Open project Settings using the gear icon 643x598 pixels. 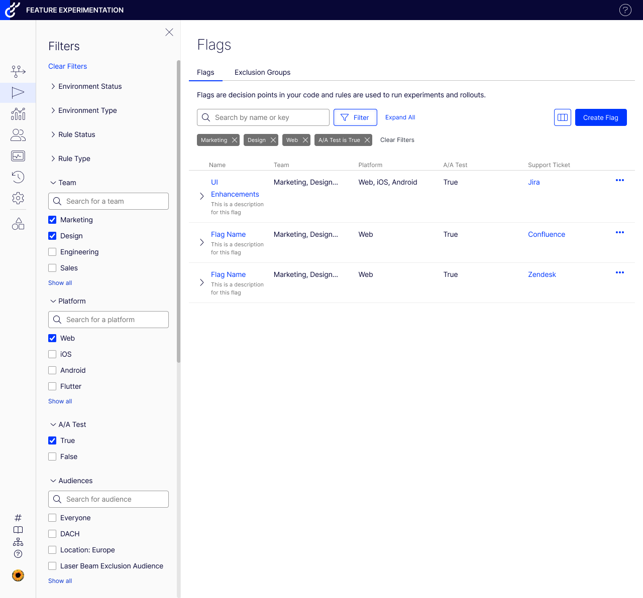[18, 198]
